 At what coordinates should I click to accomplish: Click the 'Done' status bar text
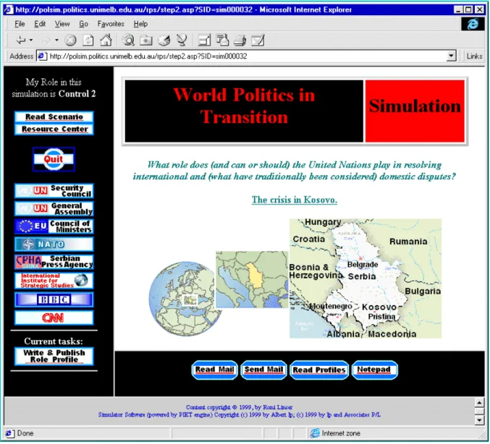click(x=25, y=433)
